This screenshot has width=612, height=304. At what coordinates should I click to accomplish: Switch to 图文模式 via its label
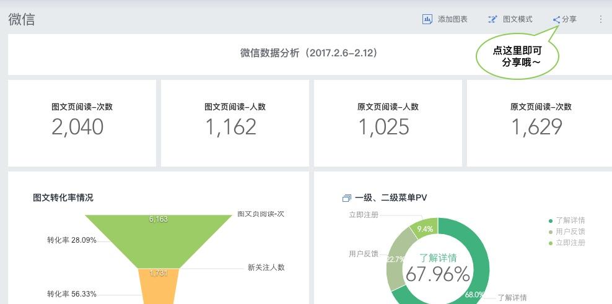(x=518, y=19)
